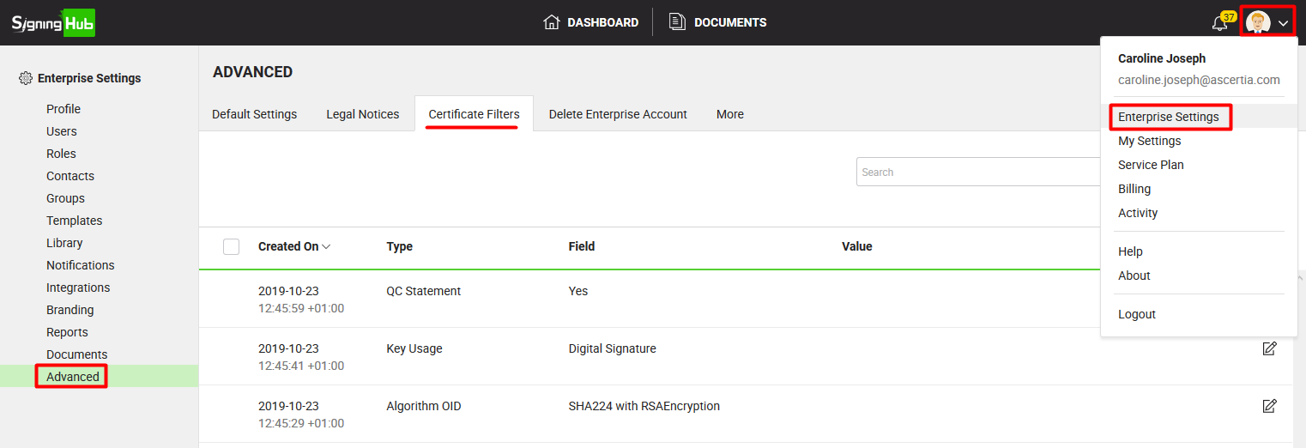Open the More tab menu
Viewport: 1306px width, 448px height.
(729, 114)
